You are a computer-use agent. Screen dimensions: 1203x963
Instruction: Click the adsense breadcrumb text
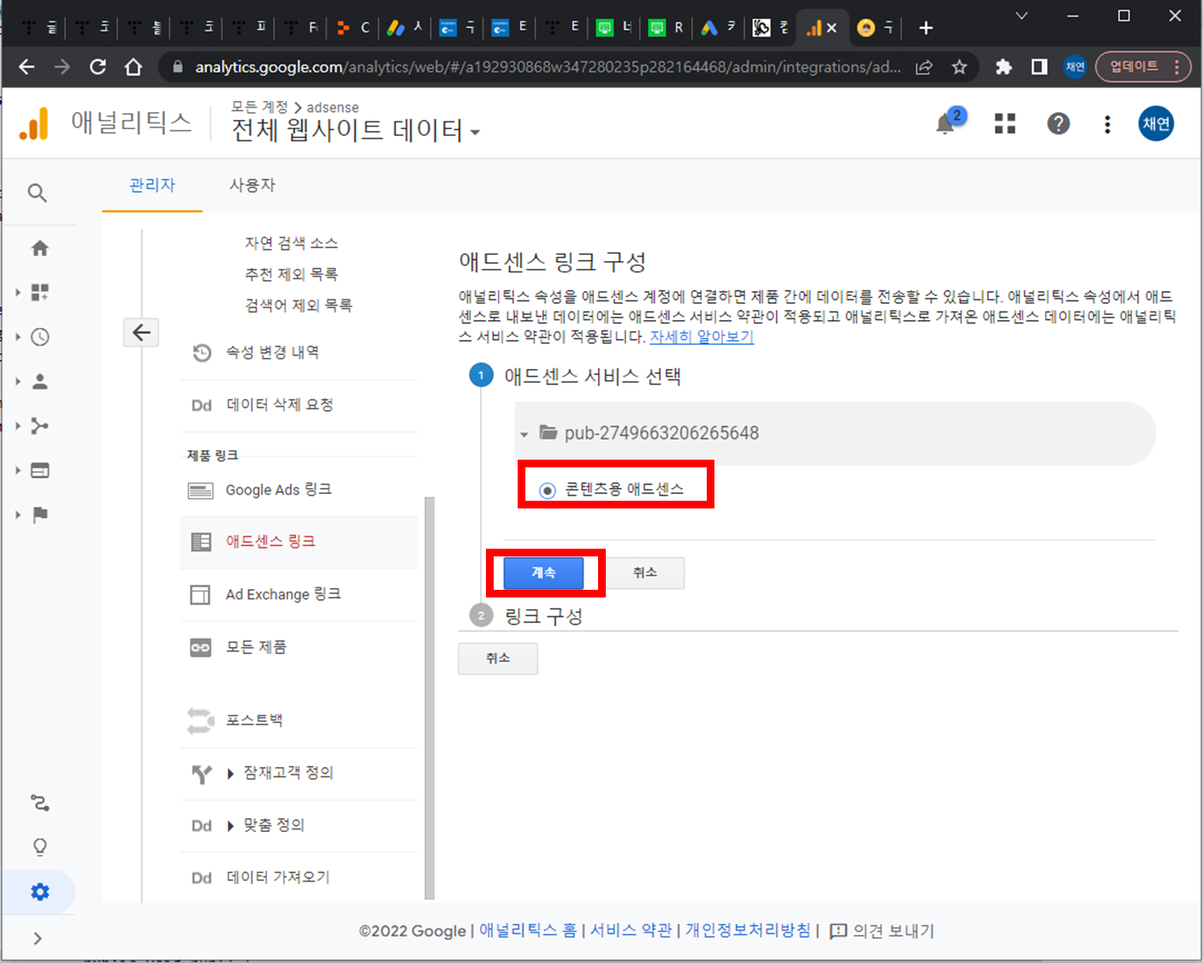point(333,108)
